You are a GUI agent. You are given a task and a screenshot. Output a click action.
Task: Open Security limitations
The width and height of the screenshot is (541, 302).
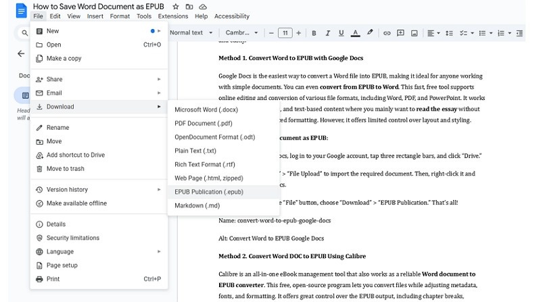coord(99,238)
